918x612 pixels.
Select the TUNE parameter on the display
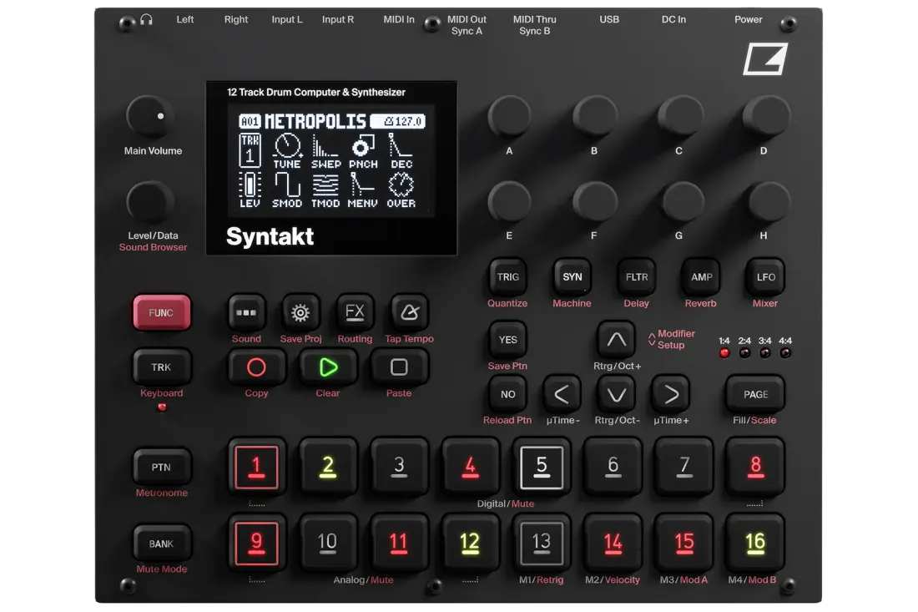(287, 151)
